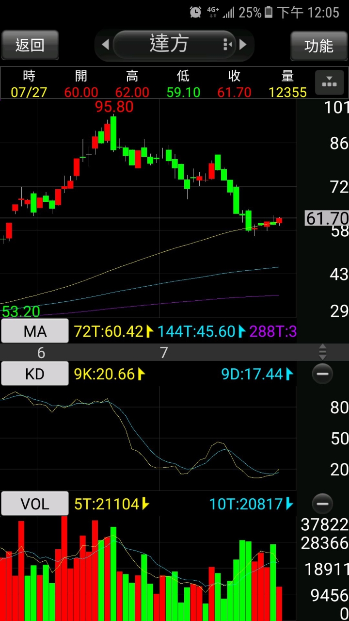
Task: Tap the clock showing 下午 12:05
Action: pos(308,12)
